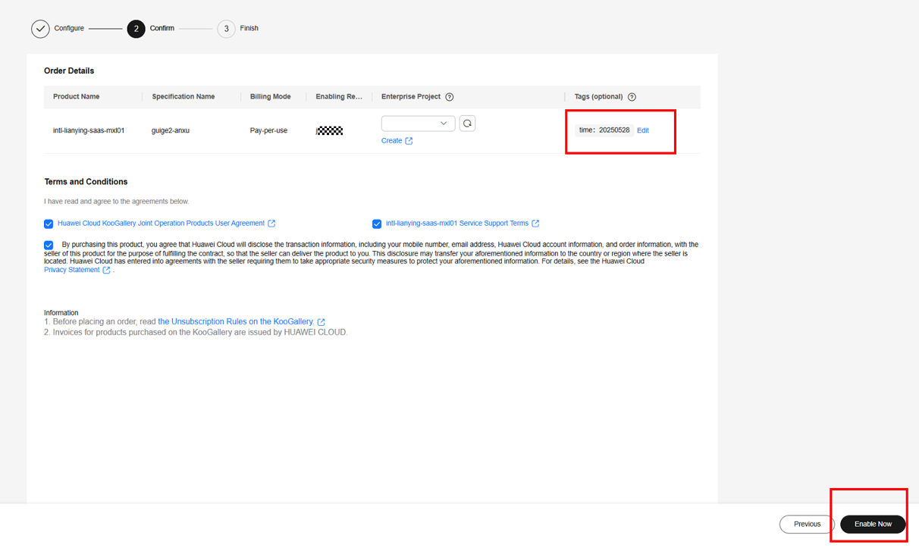This screenshot has height=548, width=919.
Task: Click external icon after User Agreement link
Action: tap(271, 224)
